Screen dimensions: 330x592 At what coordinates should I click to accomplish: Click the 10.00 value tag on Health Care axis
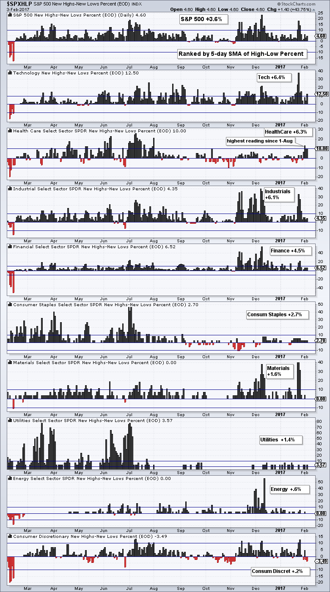pyautogui.click(x=322, y=148)
